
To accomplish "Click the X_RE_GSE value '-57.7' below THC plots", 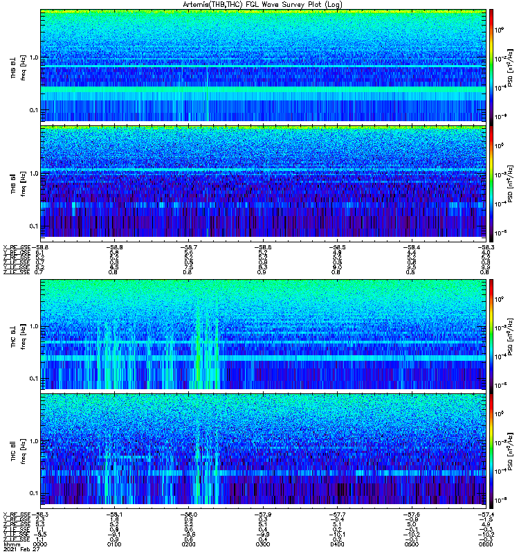I will 337,515.
